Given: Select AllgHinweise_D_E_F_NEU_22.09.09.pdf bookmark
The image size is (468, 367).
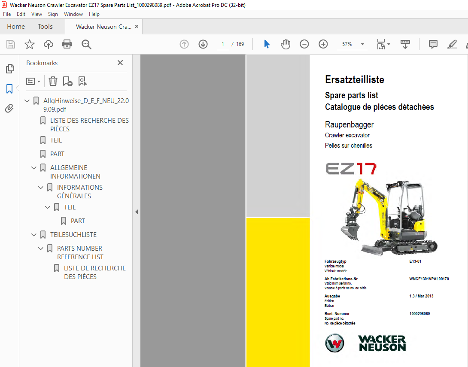Looking at the screenshot, I should point(86,105).
